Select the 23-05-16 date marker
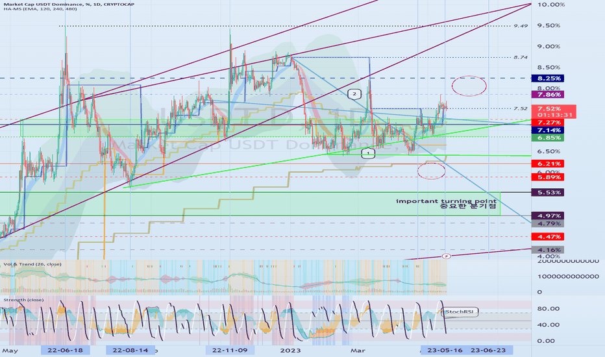Image resolution: width=605 pixels, height=357 pixels. pos(445,350)
